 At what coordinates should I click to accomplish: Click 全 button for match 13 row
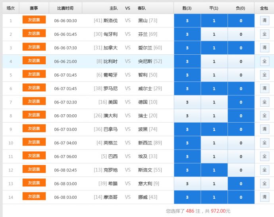tap(264, 184)
